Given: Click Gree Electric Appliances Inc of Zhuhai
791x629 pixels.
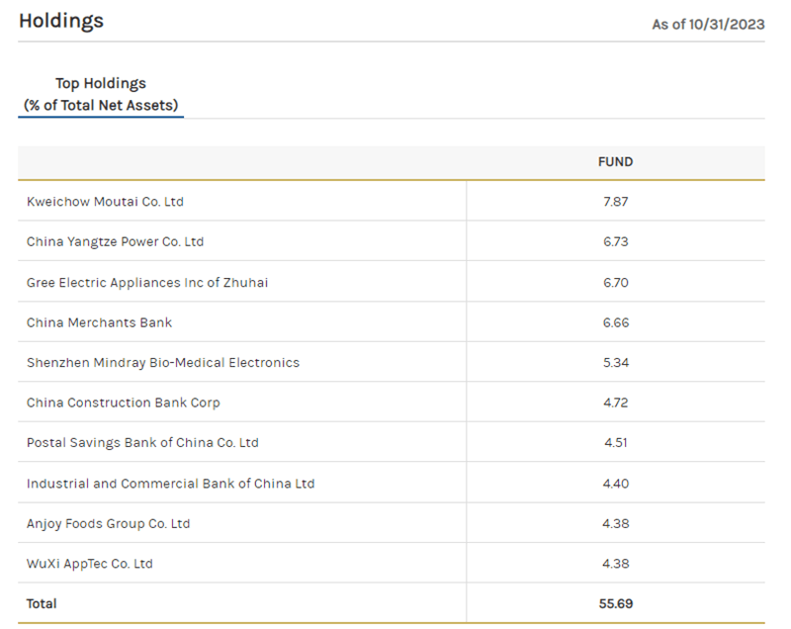Looking at the screenshot, I should pos(147,283).
